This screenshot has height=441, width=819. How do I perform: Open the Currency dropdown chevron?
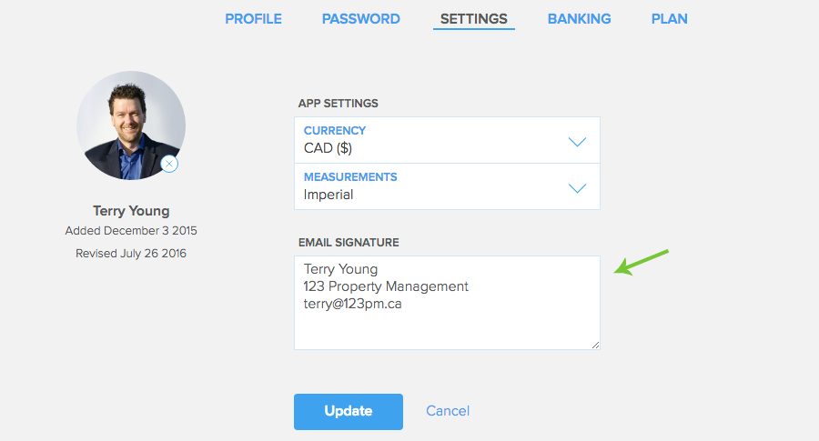click(x=577, y=142)
